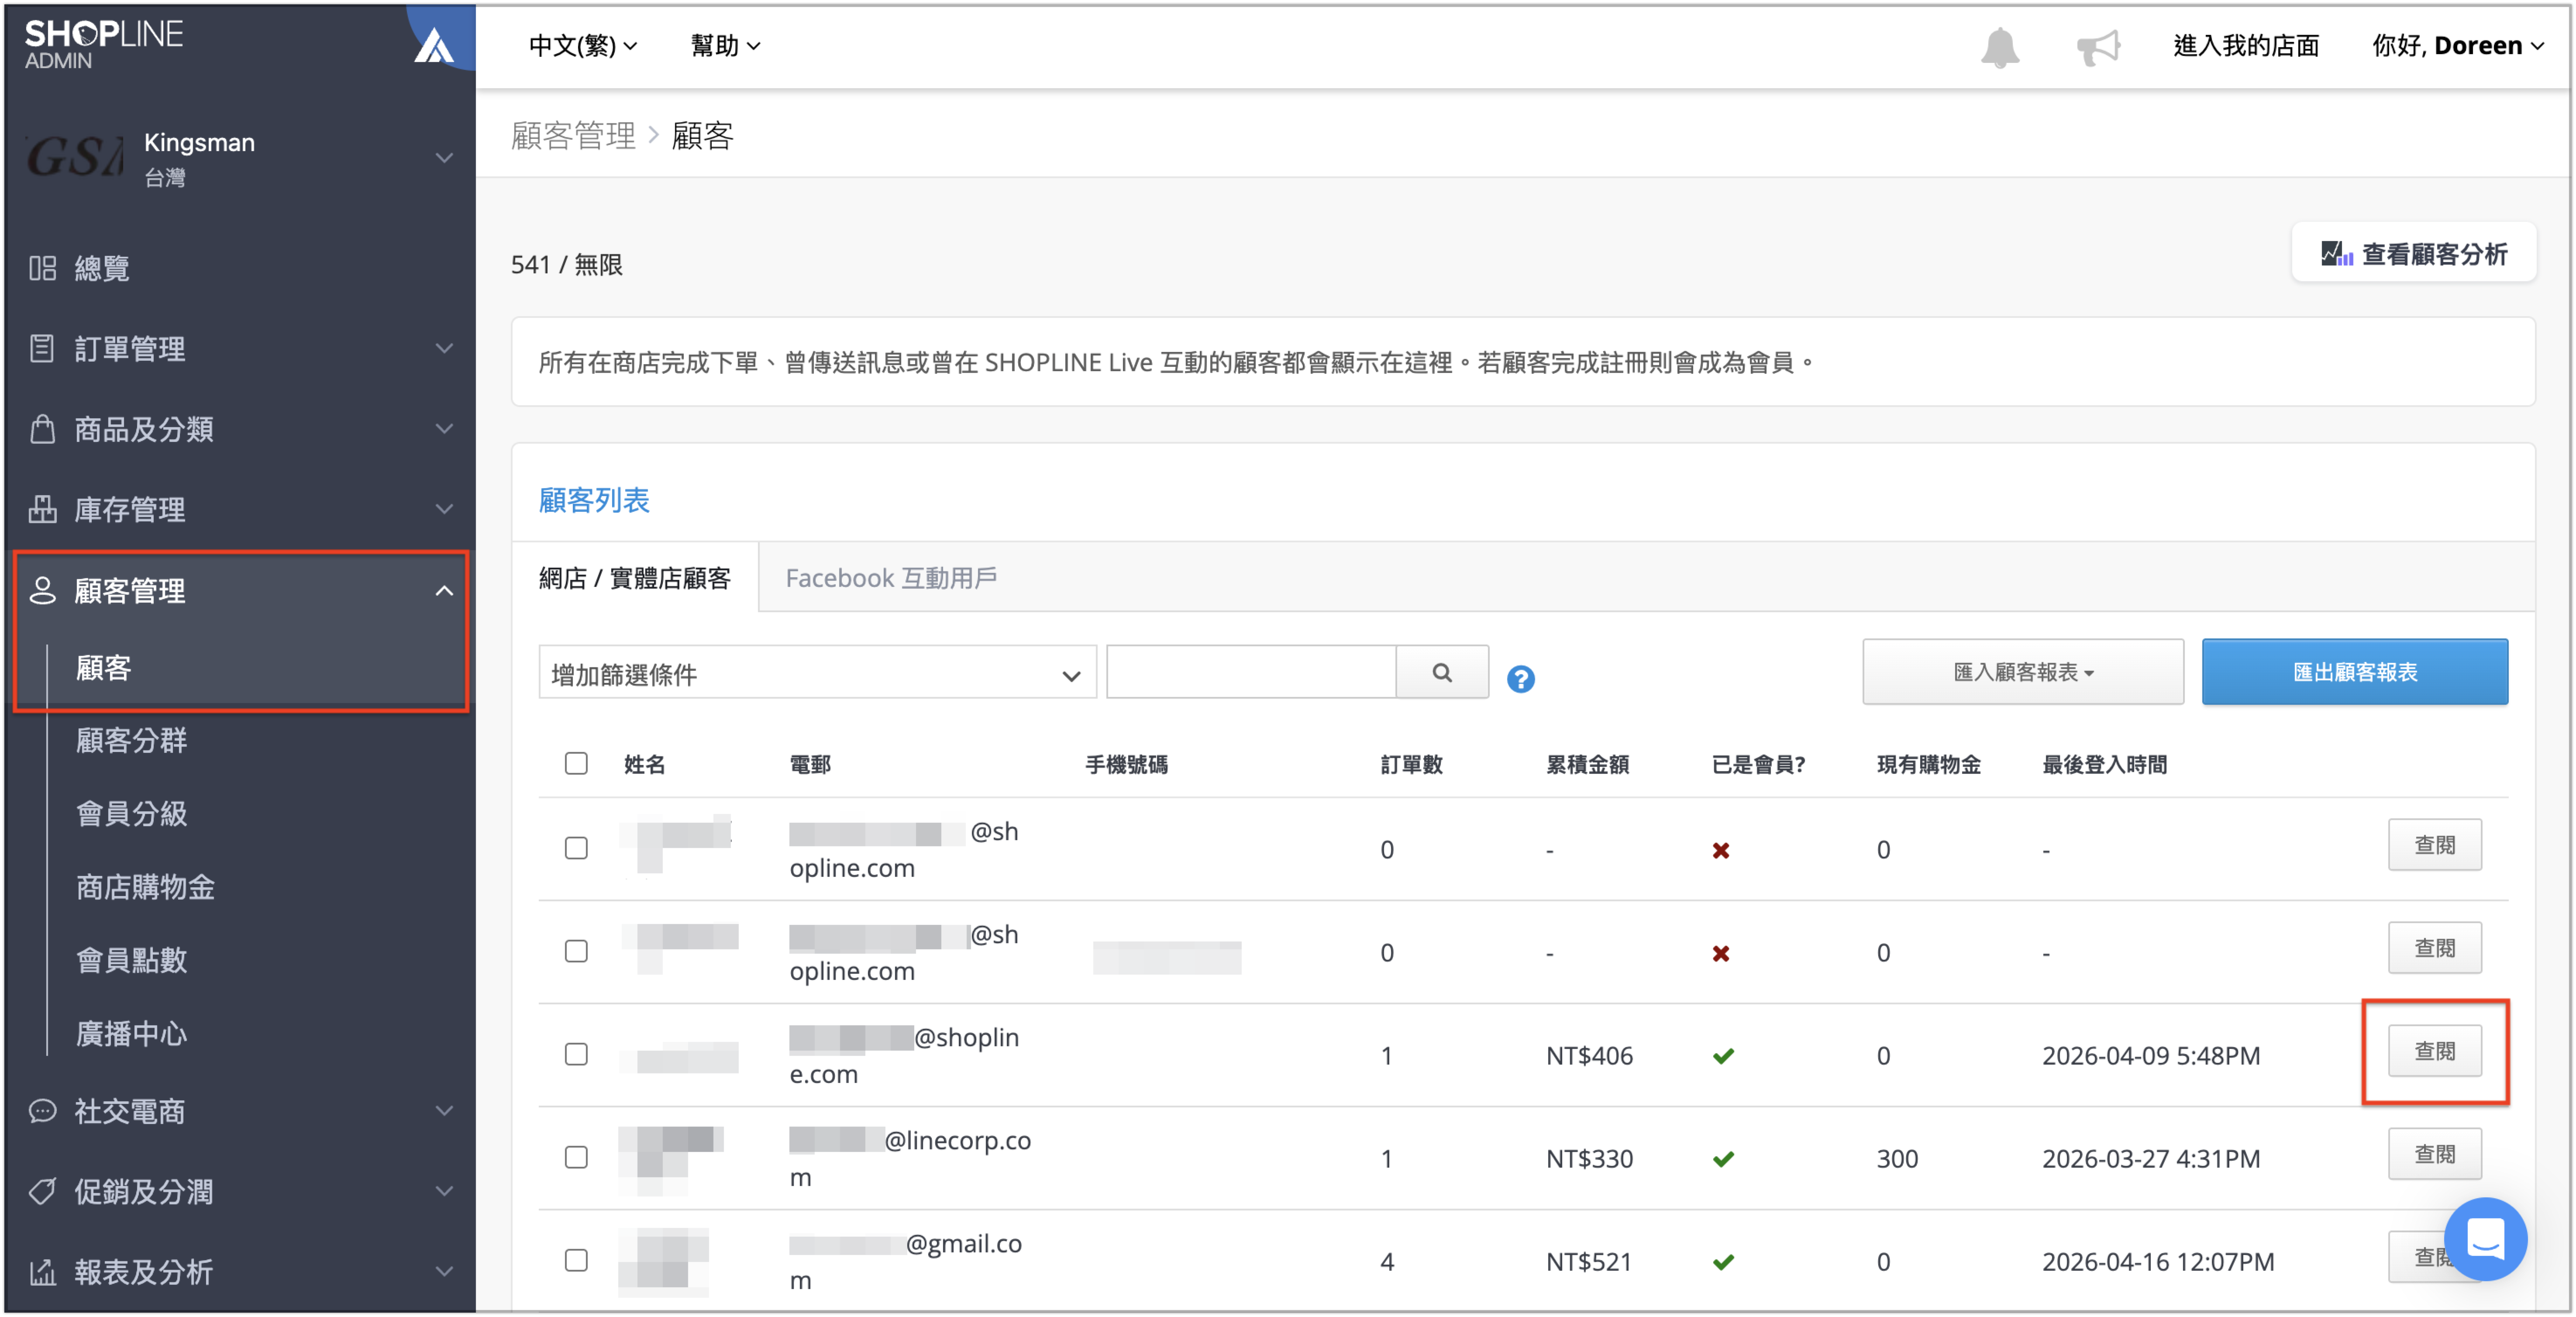
Task: Collapse the 顧客管理 menu
Action: point(444,590)
